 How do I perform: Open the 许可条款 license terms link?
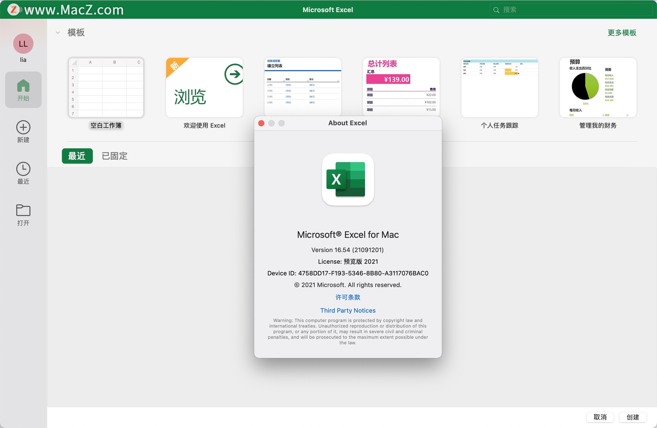348,297
